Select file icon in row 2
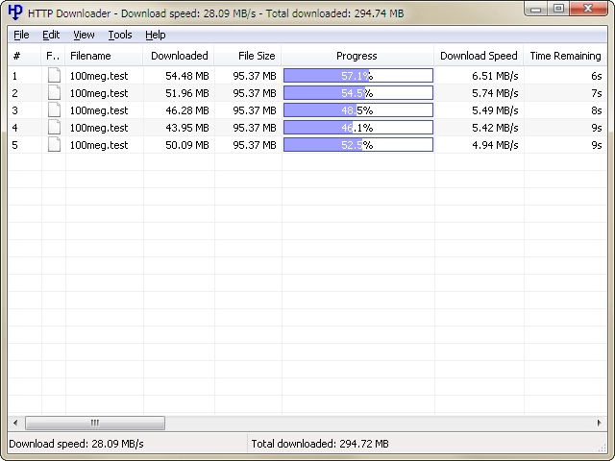This screenshot has width=615, height=461. click(x=54, y=92)
